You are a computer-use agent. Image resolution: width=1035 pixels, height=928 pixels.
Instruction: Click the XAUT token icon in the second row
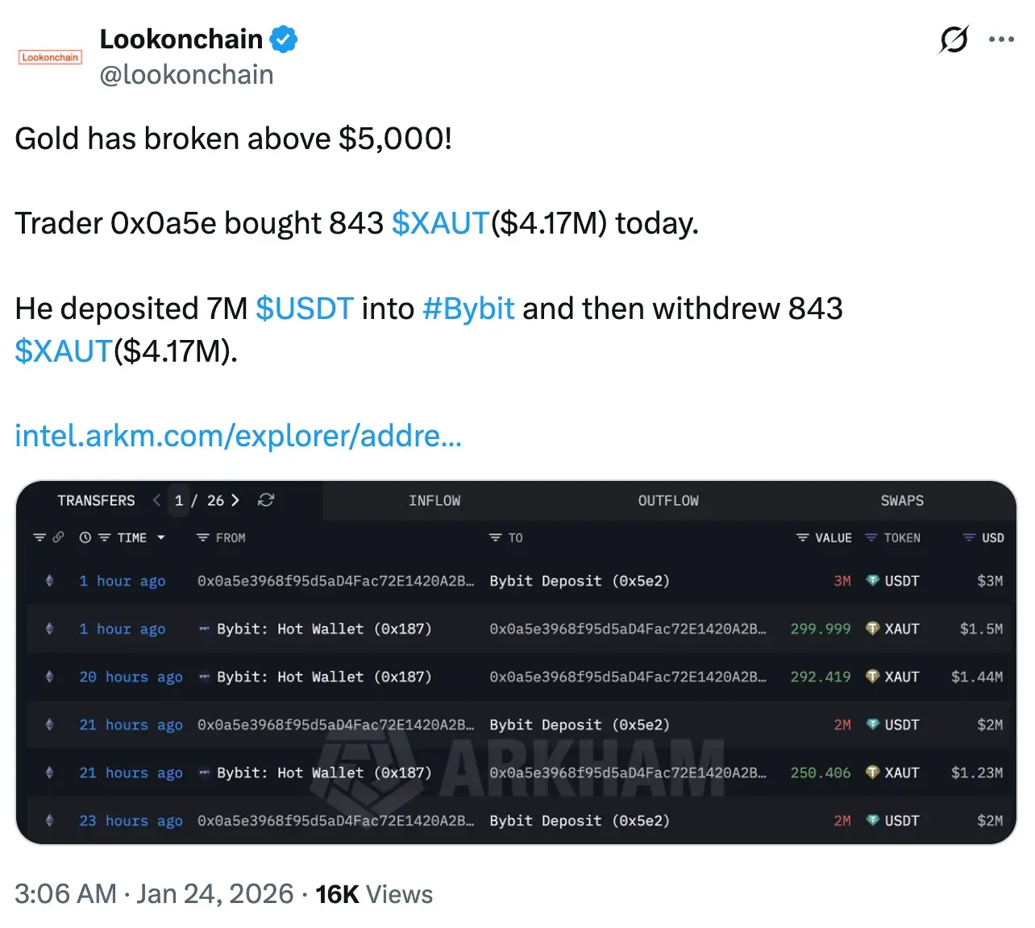pos(874,629)
